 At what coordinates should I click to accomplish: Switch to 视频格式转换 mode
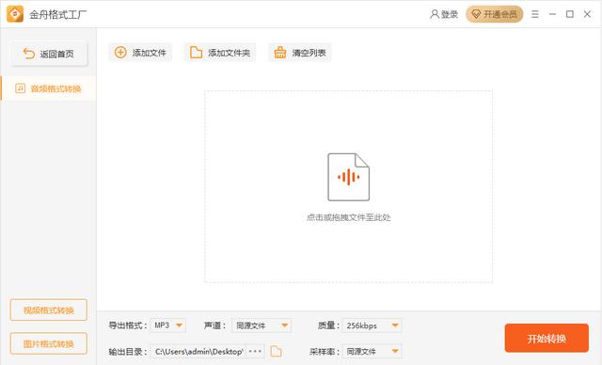click(48, 309)
